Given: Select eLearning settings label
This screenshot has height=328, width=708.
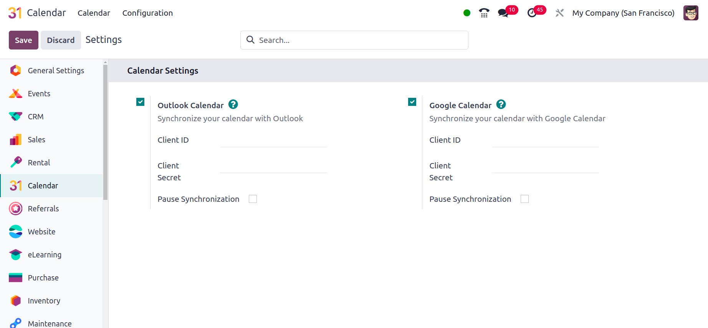Looking at the screenshot, I should pyautogui.click(x=45, y=255).
